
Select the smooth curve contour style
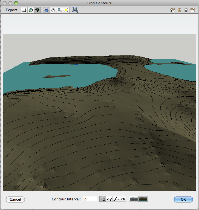116,199
